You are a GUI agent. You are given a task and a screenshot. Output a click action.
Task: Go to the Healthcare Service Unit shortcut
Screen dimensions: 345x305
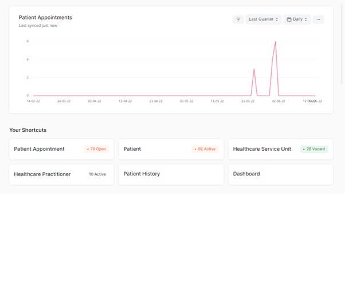coord(262,149)
